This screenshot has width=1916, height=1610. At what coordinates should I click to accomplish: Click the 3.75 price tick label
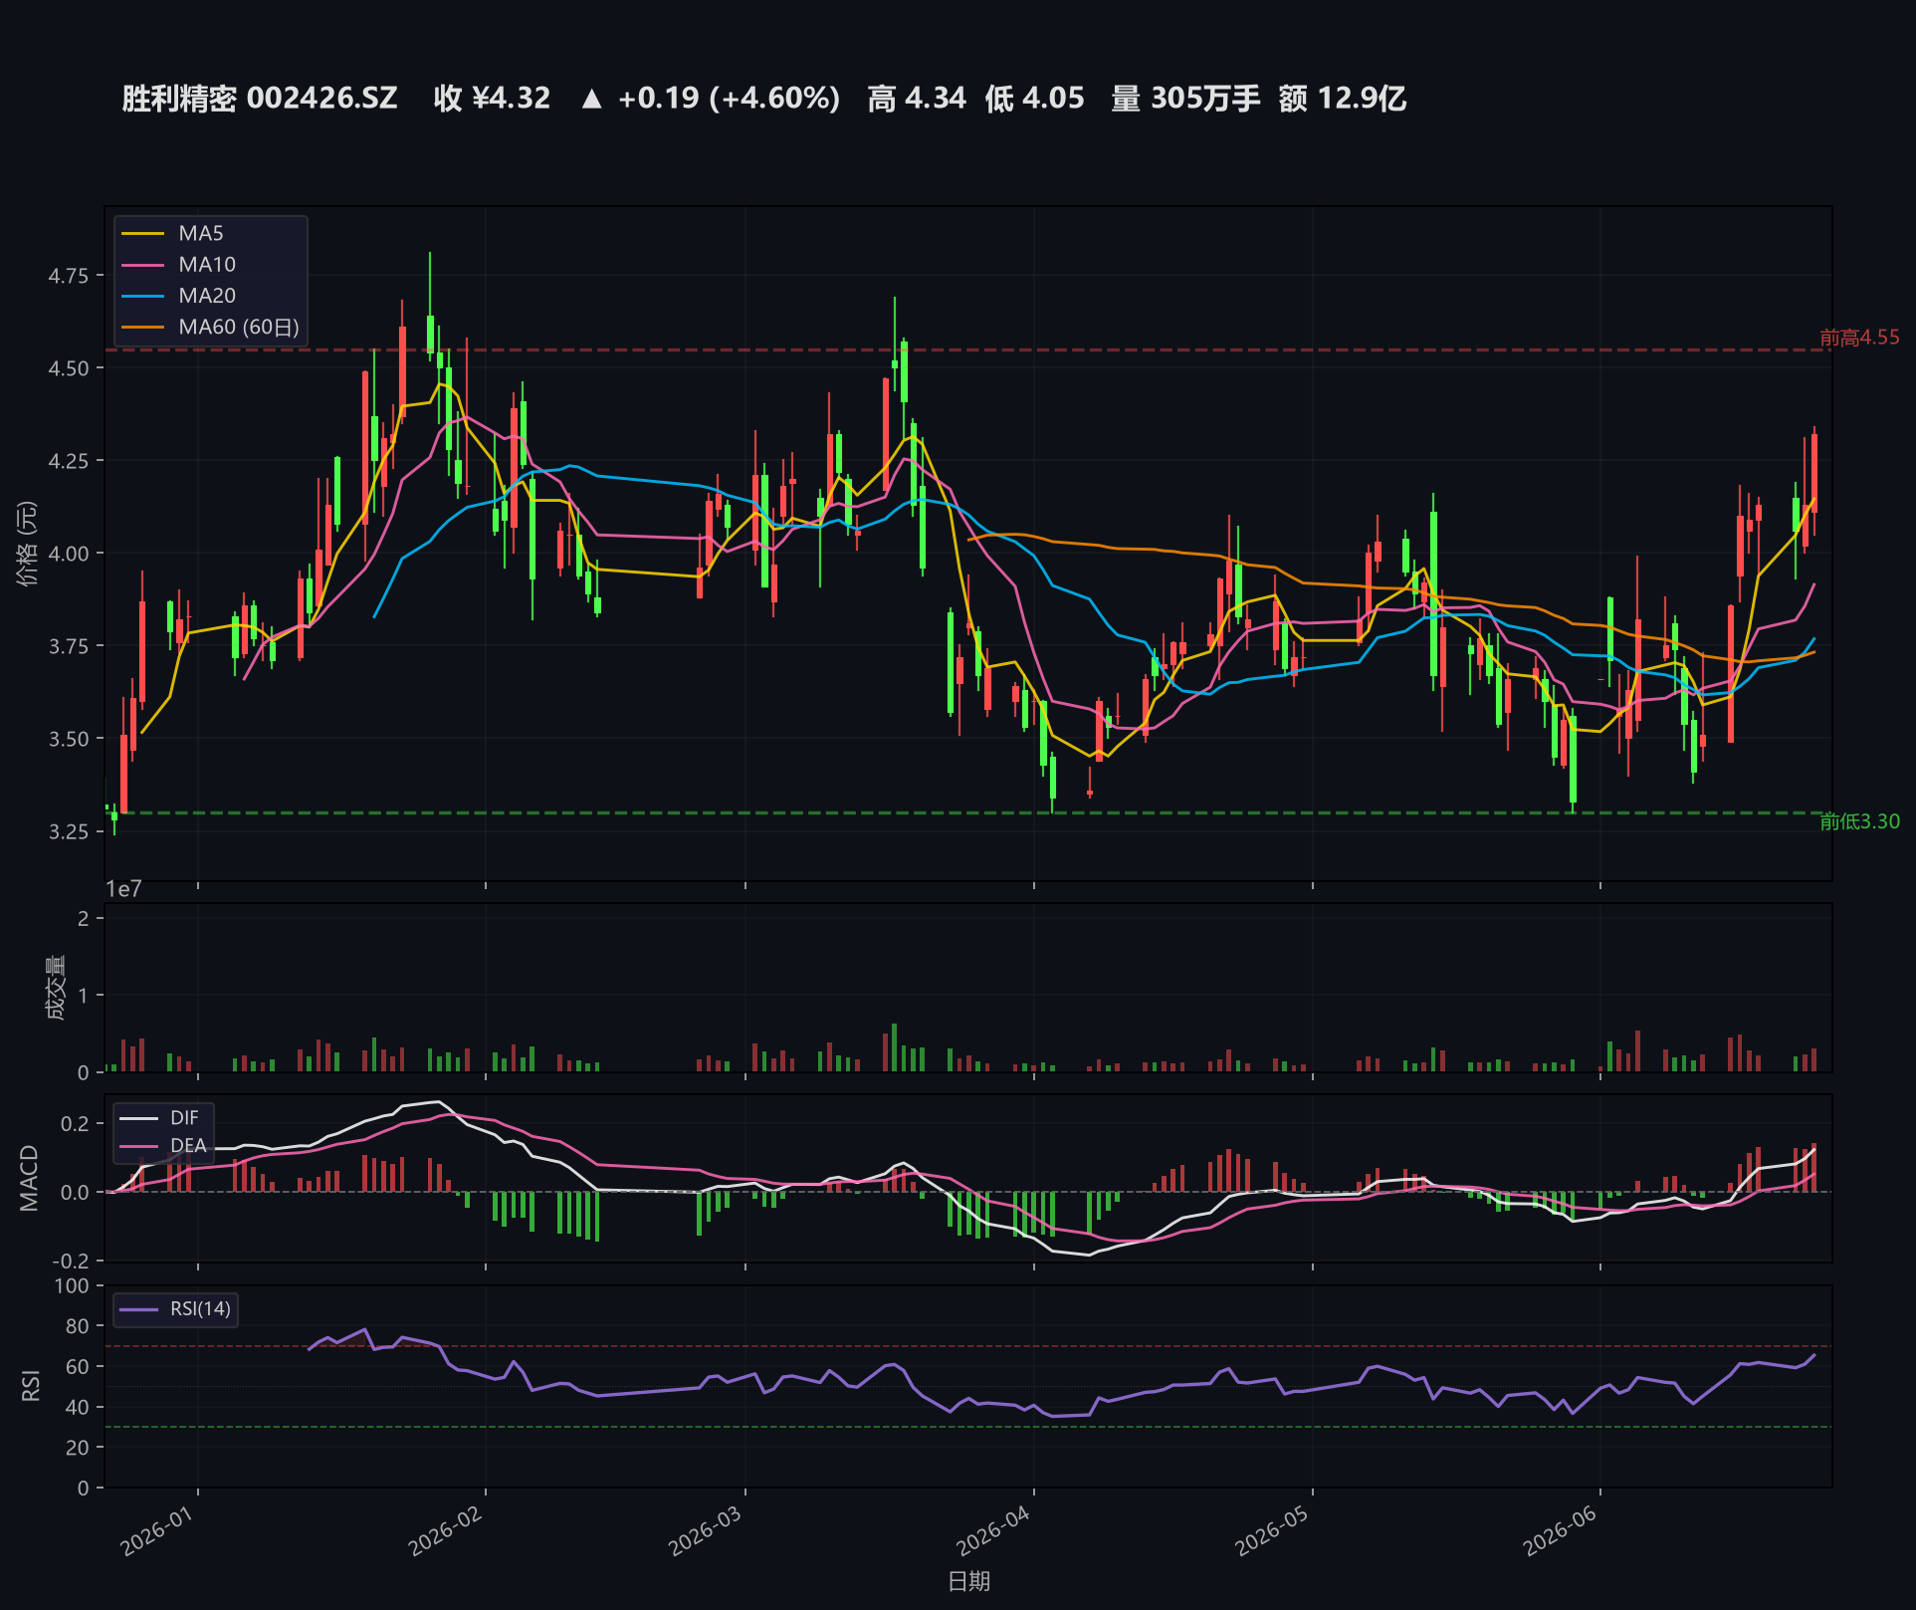(x=69, y=646)
